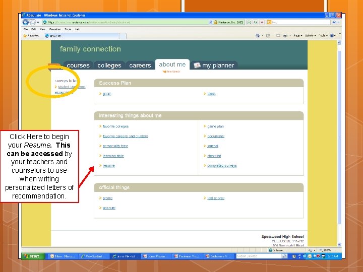Image resolution: width=363 pixels, height=272 pixels.
Task: Click the compatibility view icon
Action: coord(249,23)
